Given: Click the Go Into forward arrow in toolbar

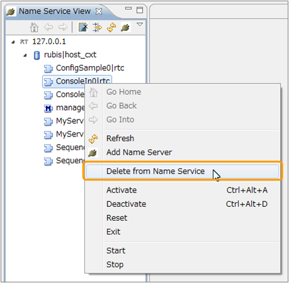Looking at the screenshot, I should coord(63,27).
